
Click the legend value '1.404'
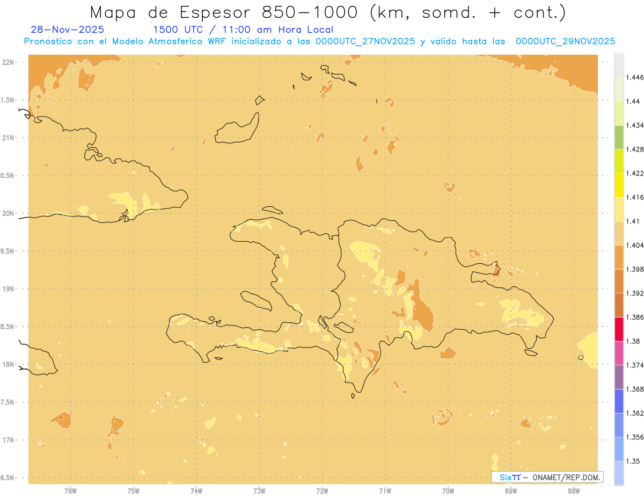click(635, 245)
